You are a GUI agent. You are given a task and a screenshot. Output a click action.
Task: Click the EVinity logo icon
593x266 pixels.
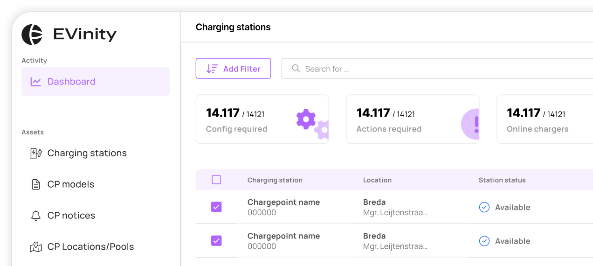(32, 35)
